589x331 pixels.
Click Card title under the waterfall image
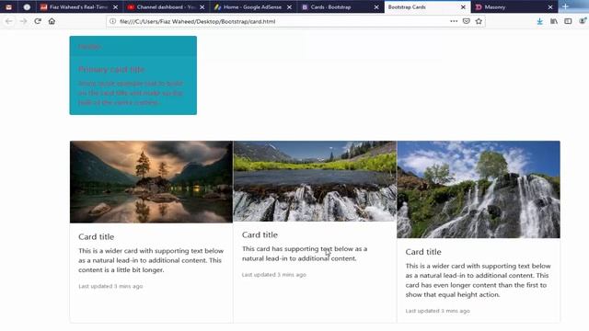pos(423,252)
